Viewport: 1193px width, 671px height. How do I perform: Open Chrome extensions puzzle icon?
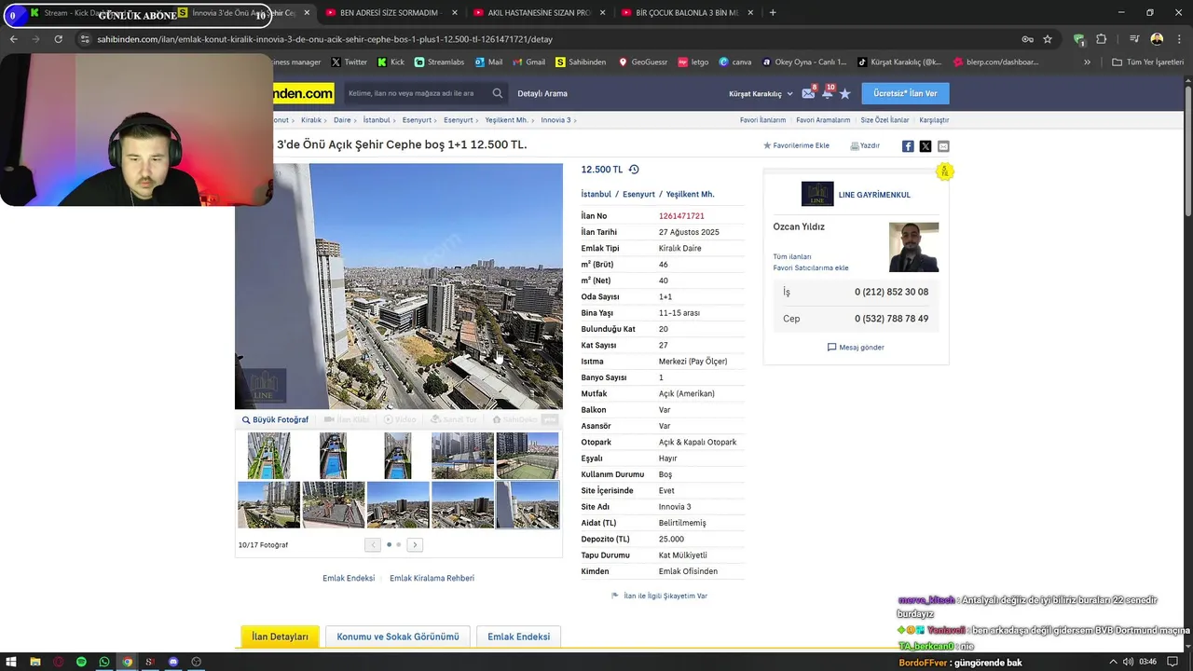[x=1102, y=39]
